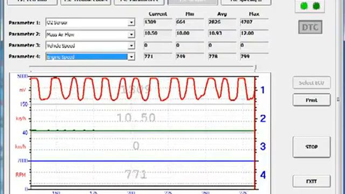Click the Min column header
This screenshot has height=194, width=345.
point(190,14)
